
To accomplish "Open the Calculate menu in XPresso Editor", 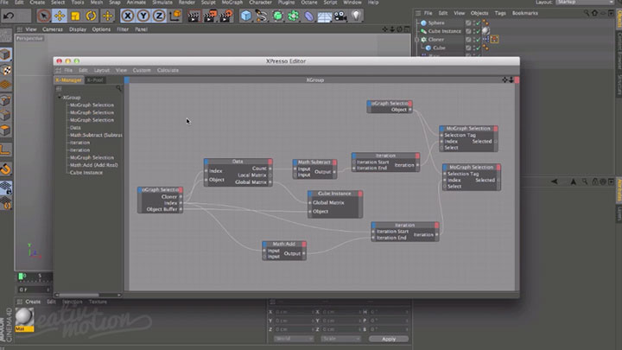I will pyautogui.click(x=168, y=70).
